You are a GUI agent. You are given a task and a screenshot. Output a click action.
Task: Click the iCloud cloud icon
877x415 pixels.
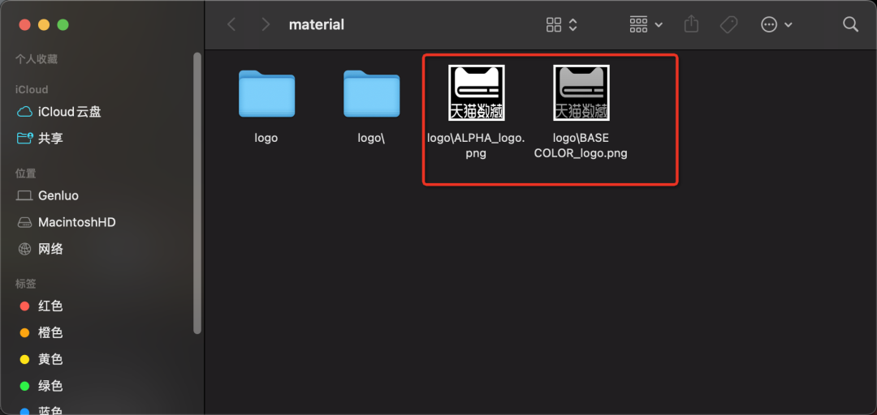point(24,112)
